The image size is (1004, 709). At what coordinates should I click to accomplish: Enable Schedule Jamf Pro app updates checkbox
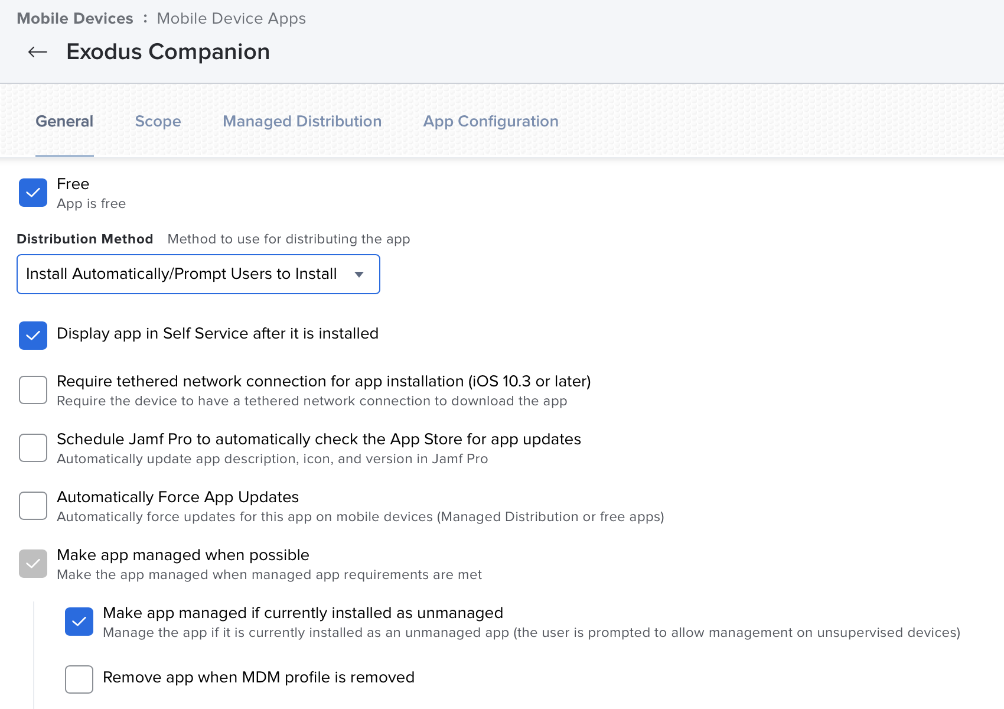tap(33, 448)
